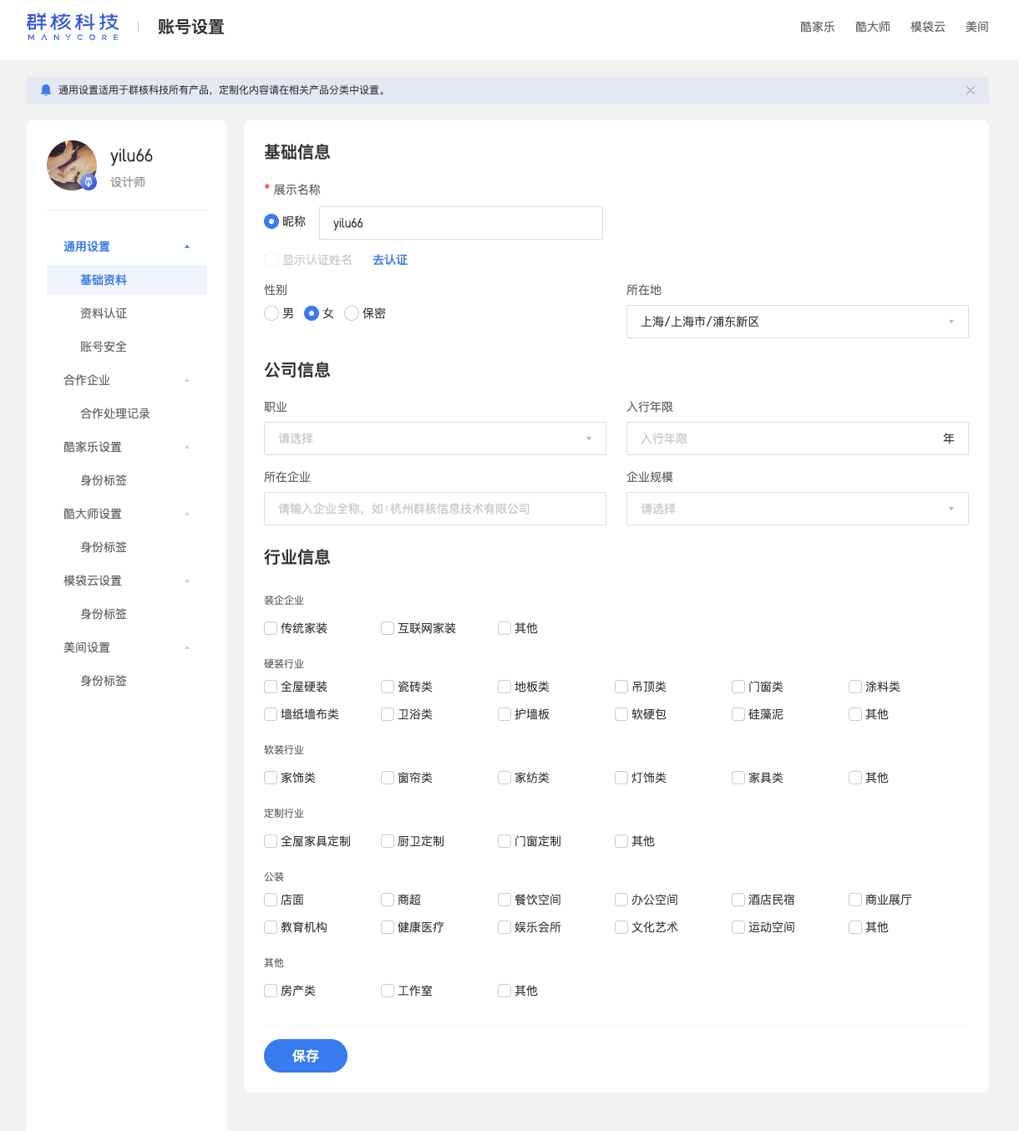
Task: Open 账号安全 in the sidebar
Action: click(x=104, y=347)
